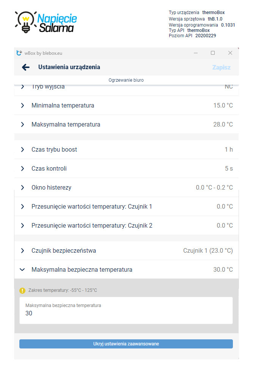
Task: Open the Czas kontroli row
Action: 127,168
